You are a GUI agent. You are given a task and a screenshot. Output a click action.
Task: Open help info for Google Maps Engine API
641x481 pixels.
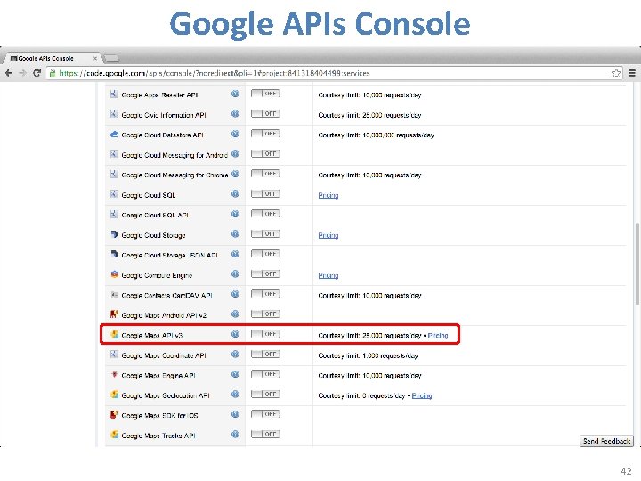coord(235,374)
